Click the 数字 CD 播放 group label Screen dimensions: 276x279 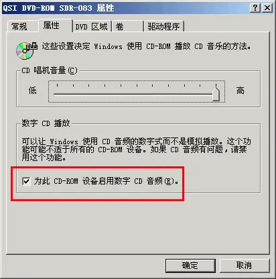(46, 123)
